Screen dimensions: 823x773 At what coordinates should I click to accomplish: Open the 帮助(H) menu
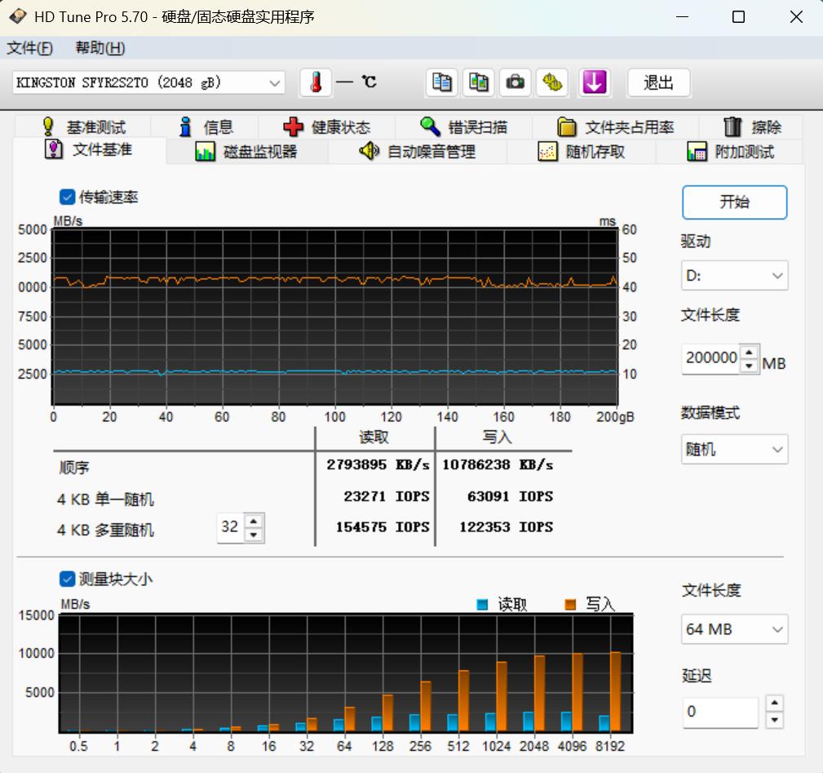coord(100,48)
